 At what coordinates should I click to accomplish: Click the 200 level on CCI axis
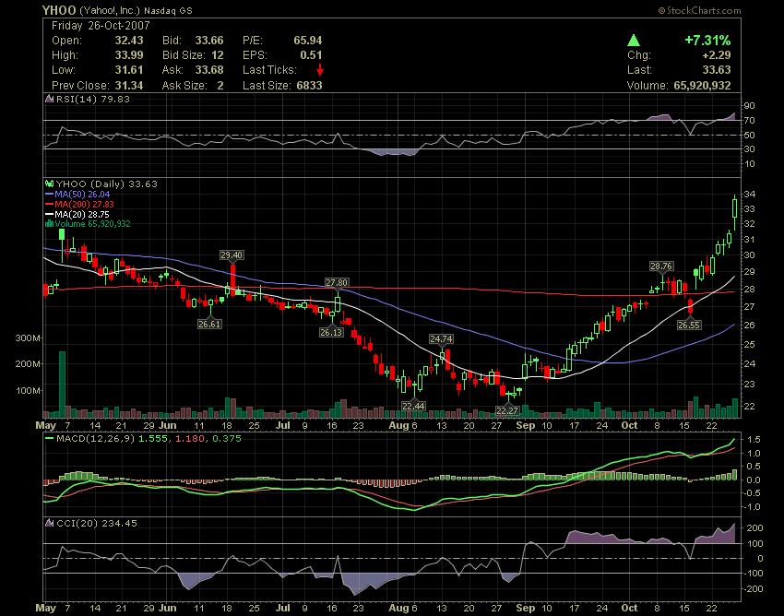pyautogui.click(x=755, y=528)
